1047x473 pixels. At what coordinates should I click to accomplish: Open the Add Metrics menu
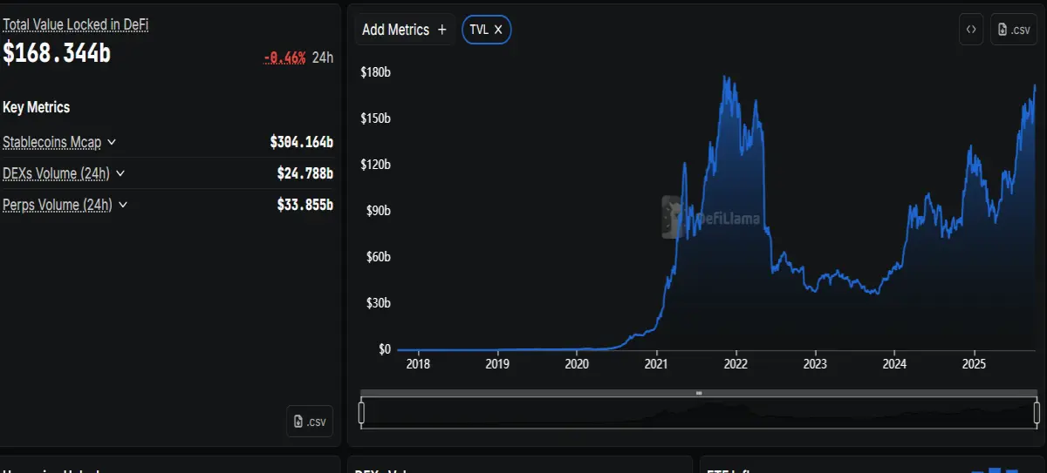click(405, 30)
